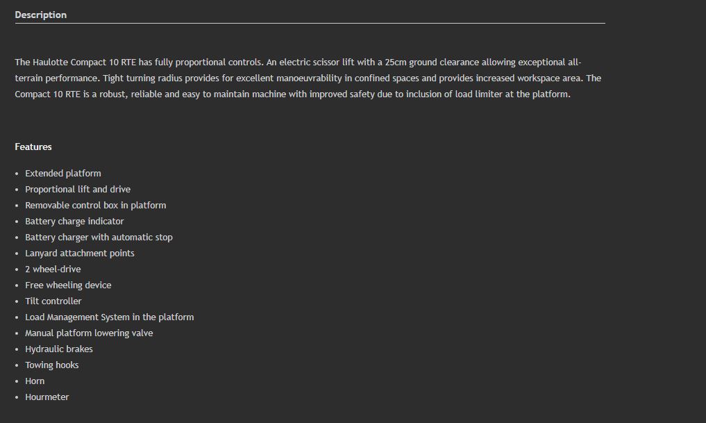Click the 2 wheel-drive feature
The image size is (706, 423).
pyautogui.click(x=53, y=269)
